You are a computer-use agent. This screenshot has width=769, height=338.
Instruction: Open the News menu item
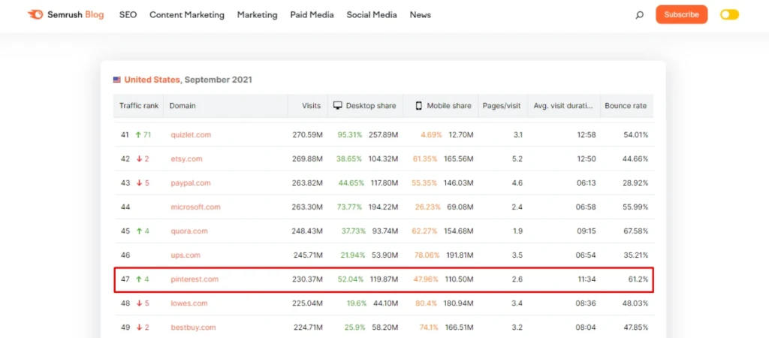(421, 15)
